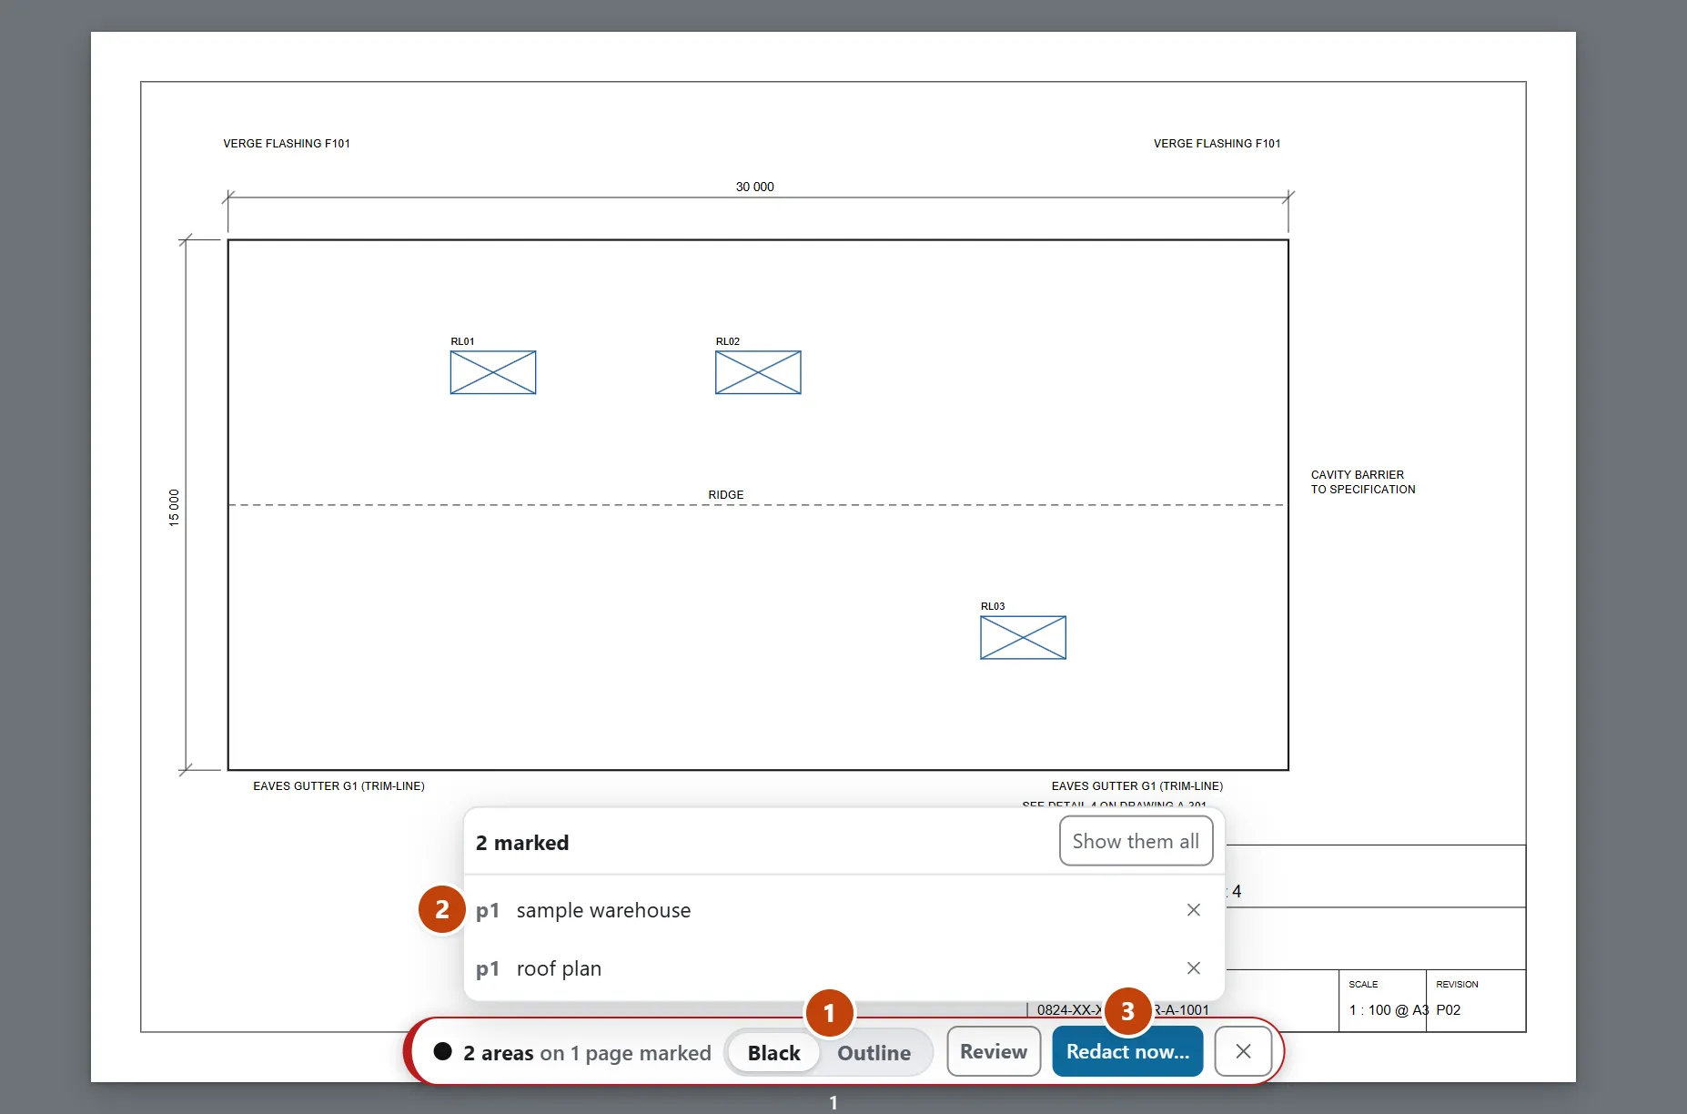The width and height of the screenshot is (1687, 1114).
Task: Click the RIDGE label on drawing
Action: [726, 495]
